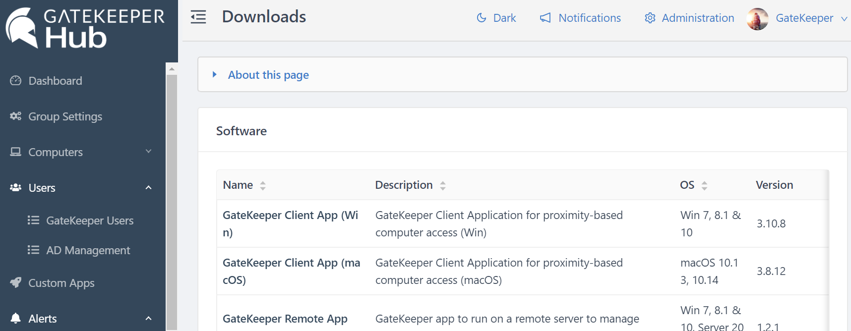Collapse the Users submenu chevron
The height and width of the screenshot is (331, 851).
coord(148,188)
